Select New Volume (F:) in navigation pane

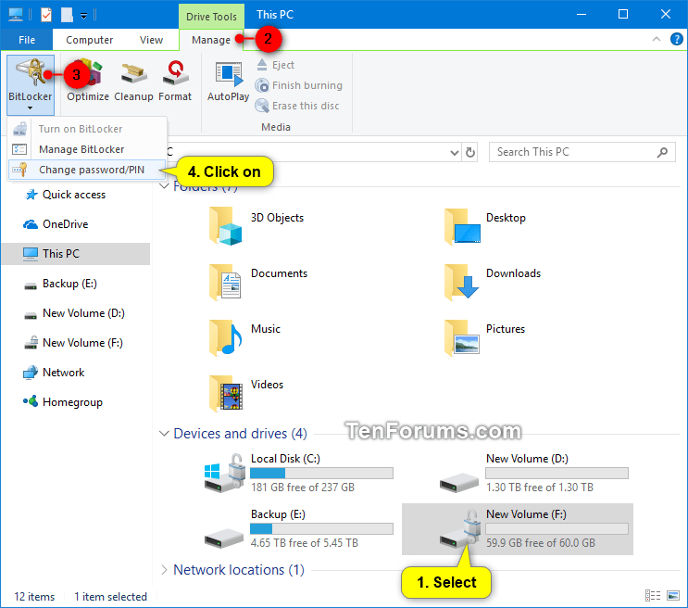click(74, 343)
